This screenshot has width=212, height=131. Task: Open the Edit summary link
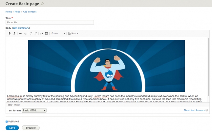point(21,28)
